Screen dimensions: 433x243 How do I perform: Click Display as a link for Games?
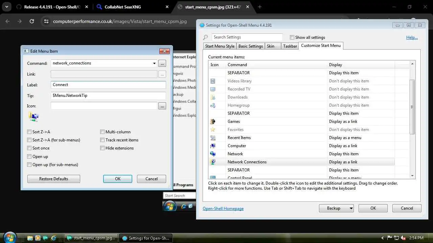point(343,122)
